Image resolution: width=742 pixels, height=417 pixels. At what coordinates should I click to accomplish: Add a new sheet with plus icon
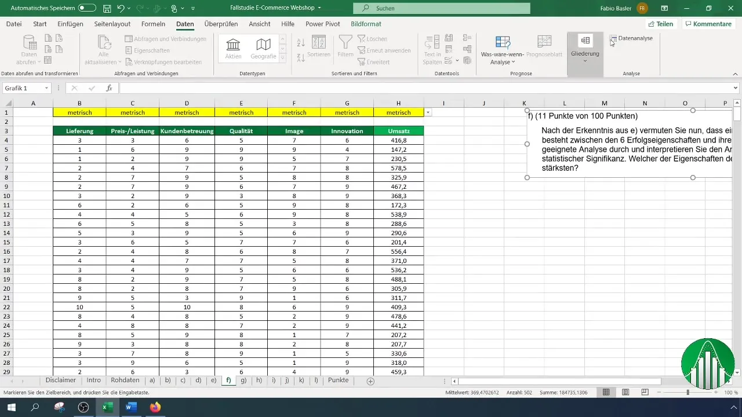(370, 381)
